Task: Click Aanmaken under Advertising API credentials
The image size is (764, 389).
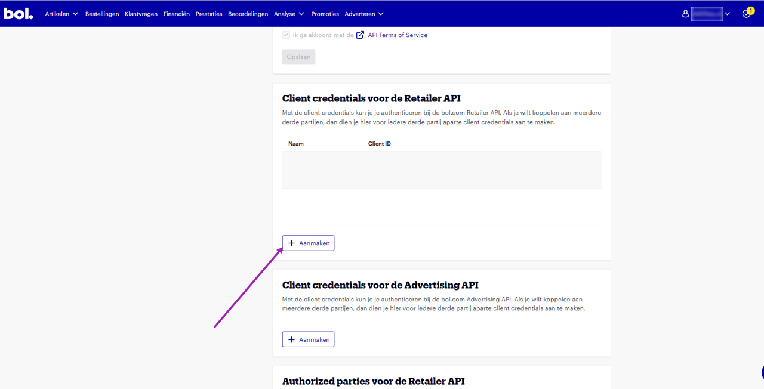Action: point(308,339)
